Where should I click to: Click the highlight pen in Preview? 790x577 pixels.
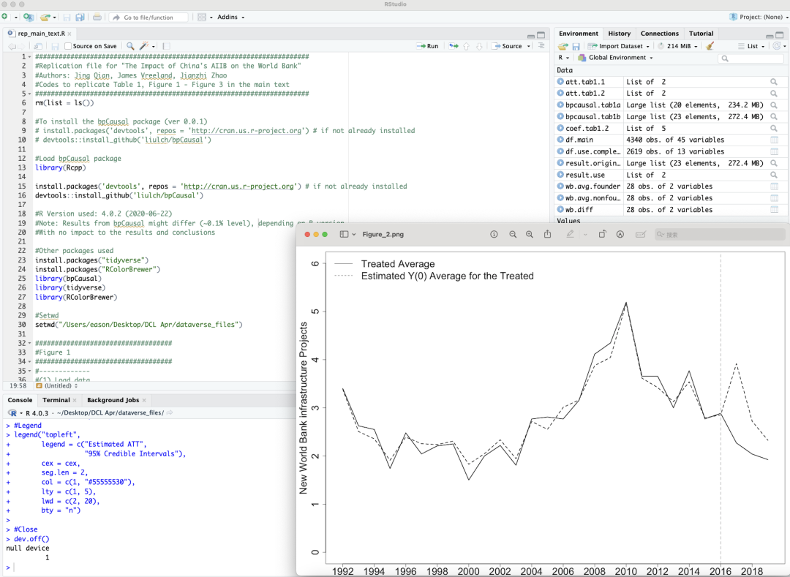pos(570,234)
